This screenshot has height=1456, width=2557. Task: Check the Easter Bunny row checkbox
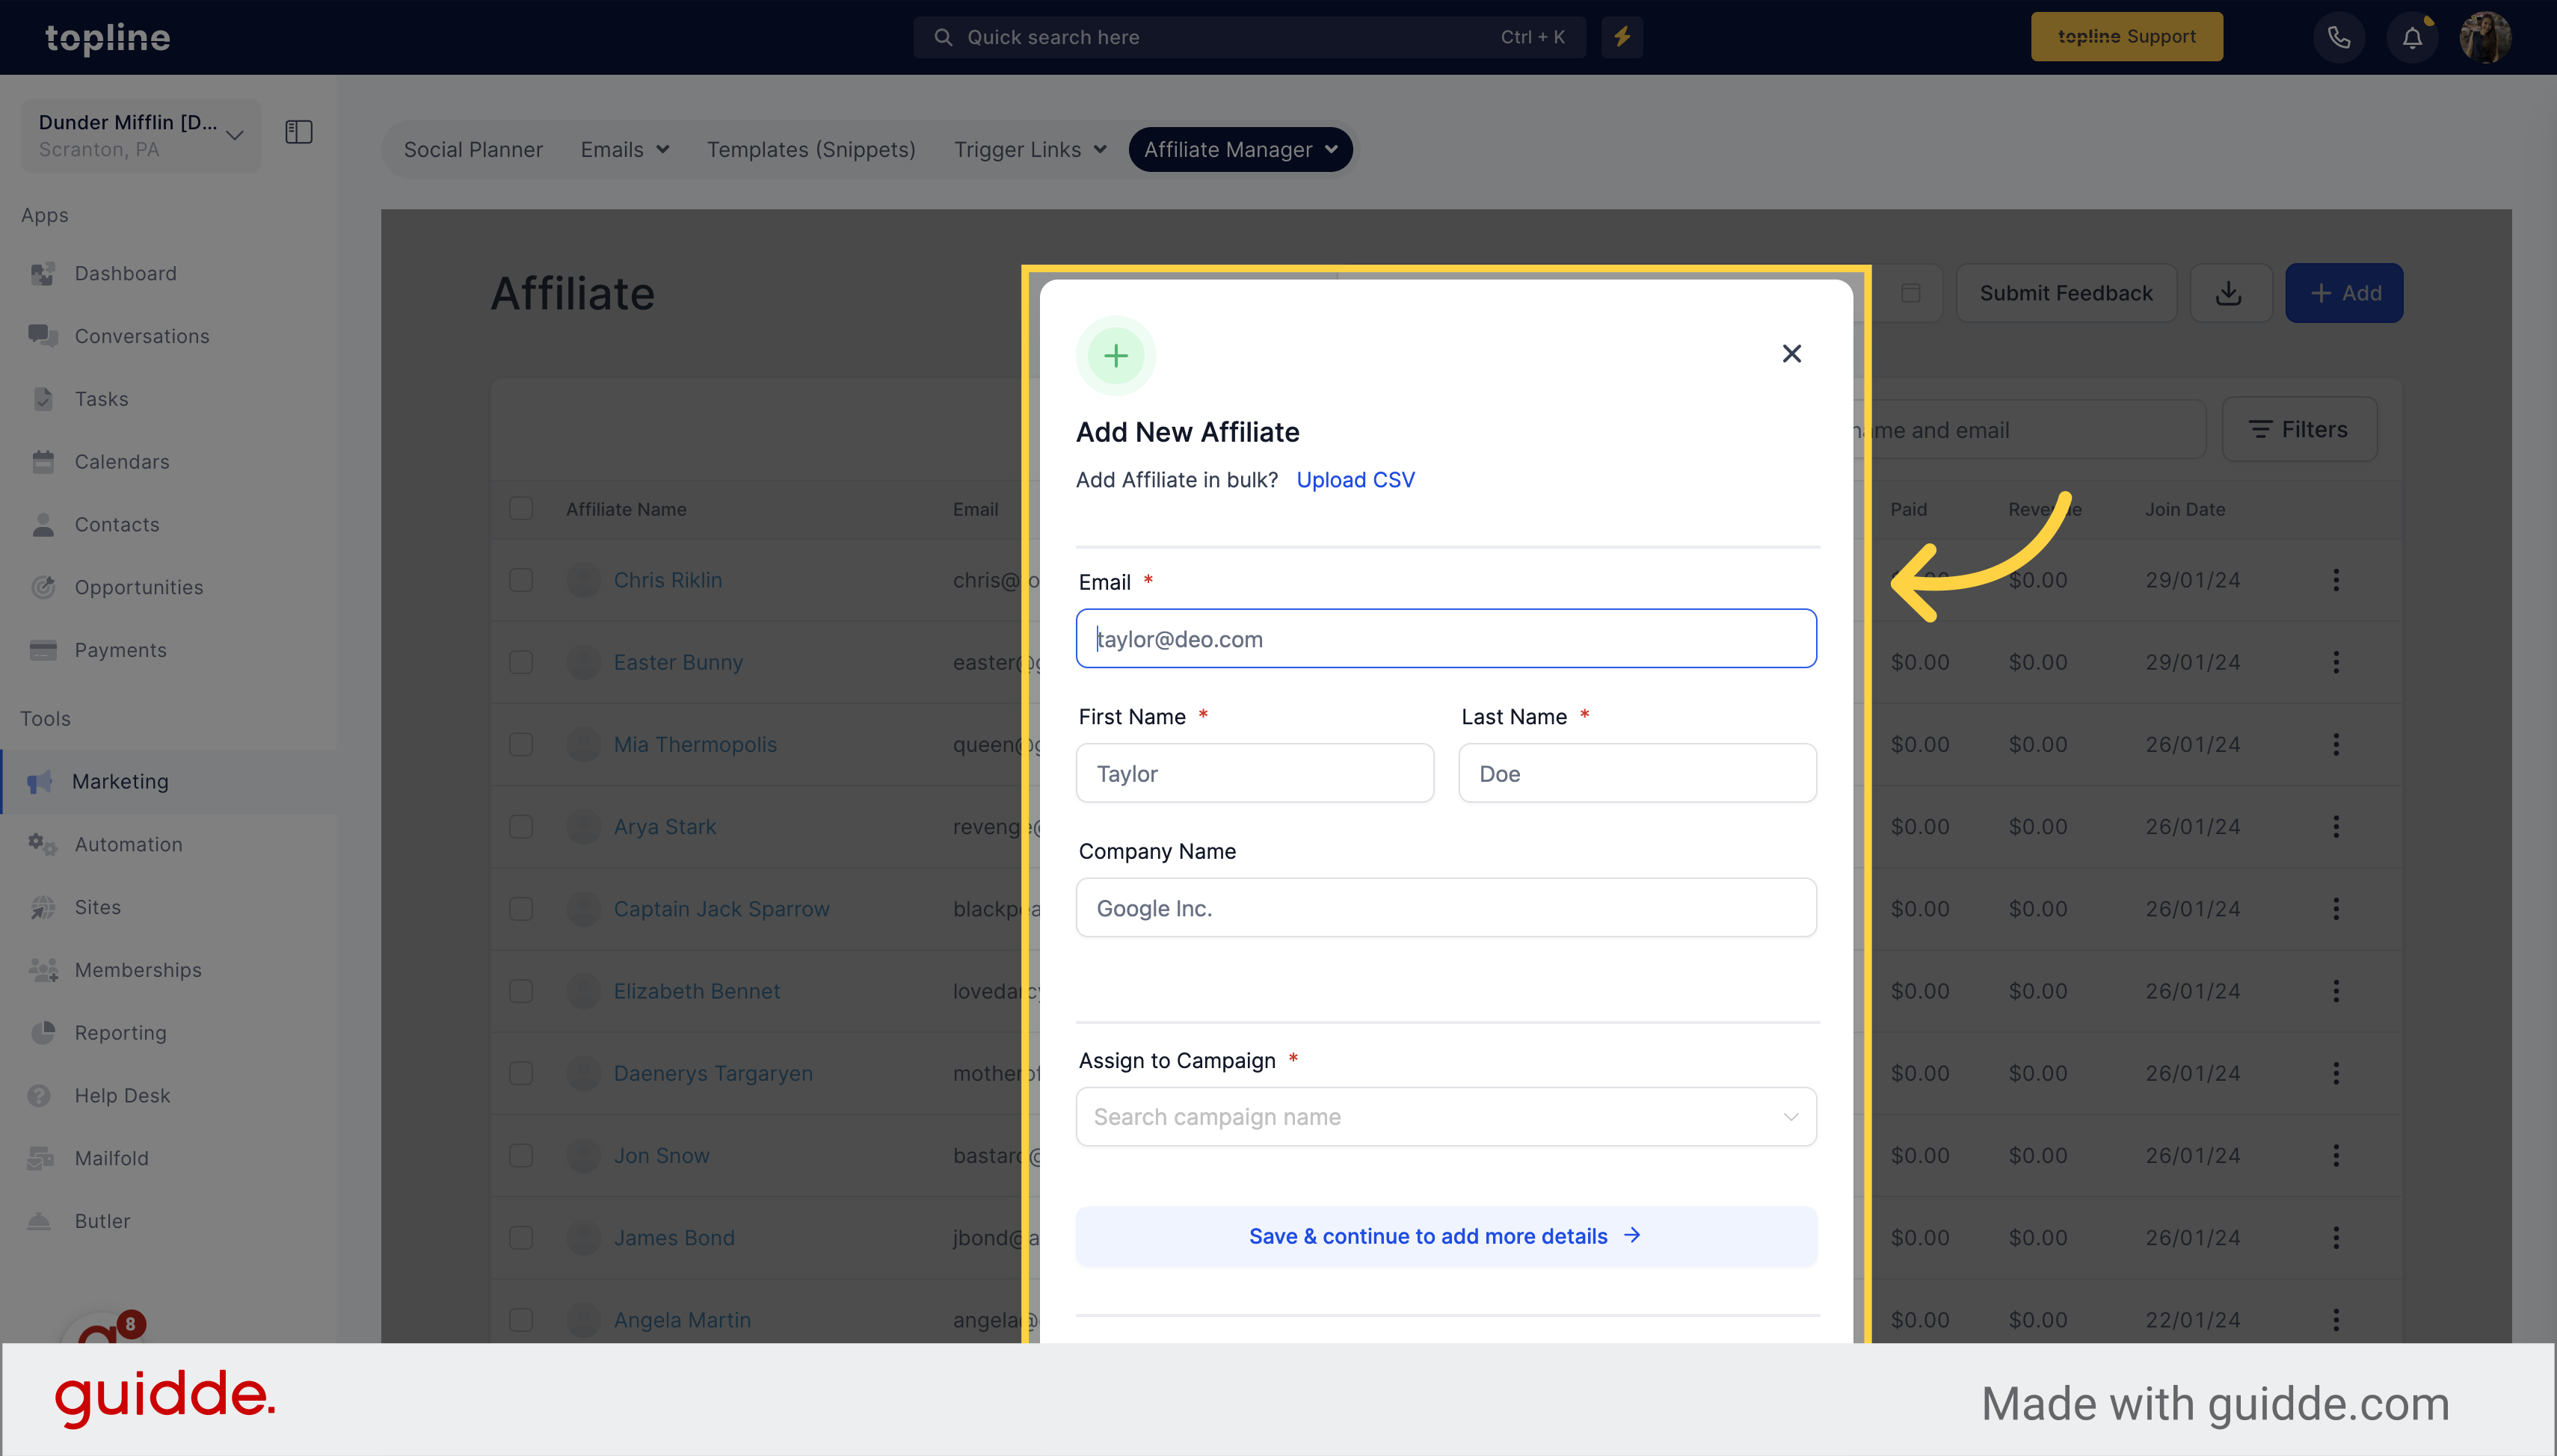click(521, 662)
